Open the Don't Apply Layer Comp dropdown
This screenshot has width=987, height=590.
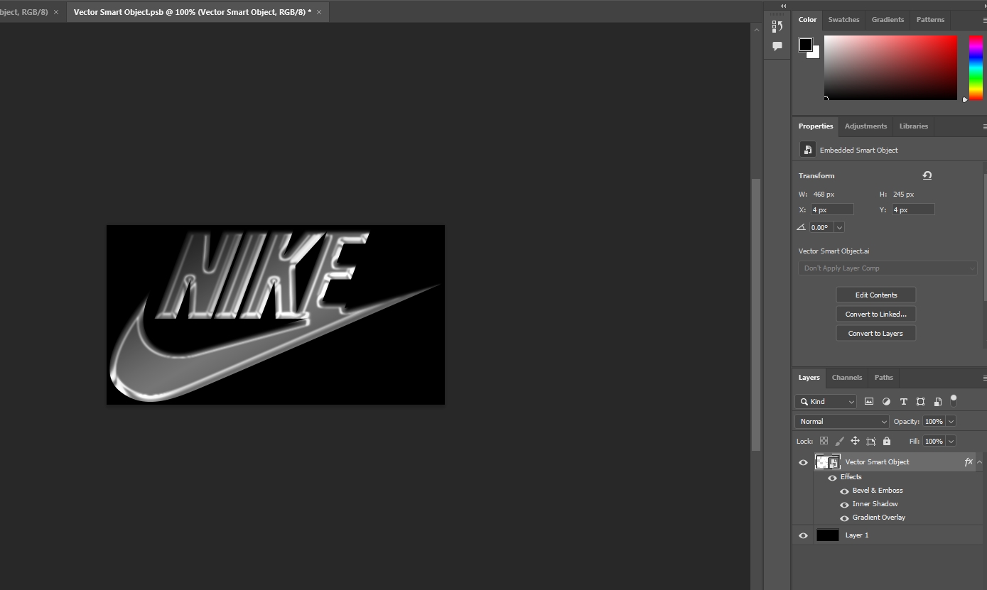point(888,268)
